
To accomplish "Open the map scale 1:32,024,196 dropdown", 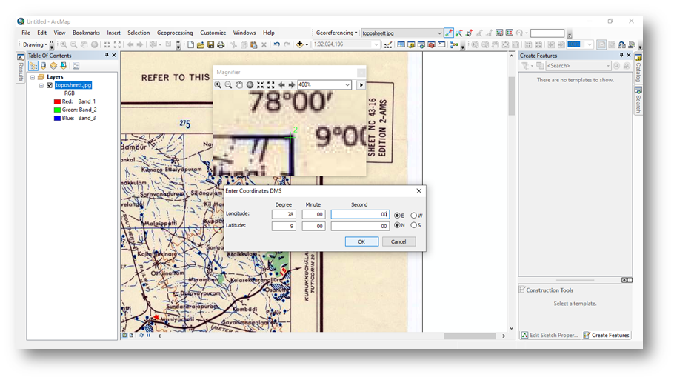I will 376,44.
